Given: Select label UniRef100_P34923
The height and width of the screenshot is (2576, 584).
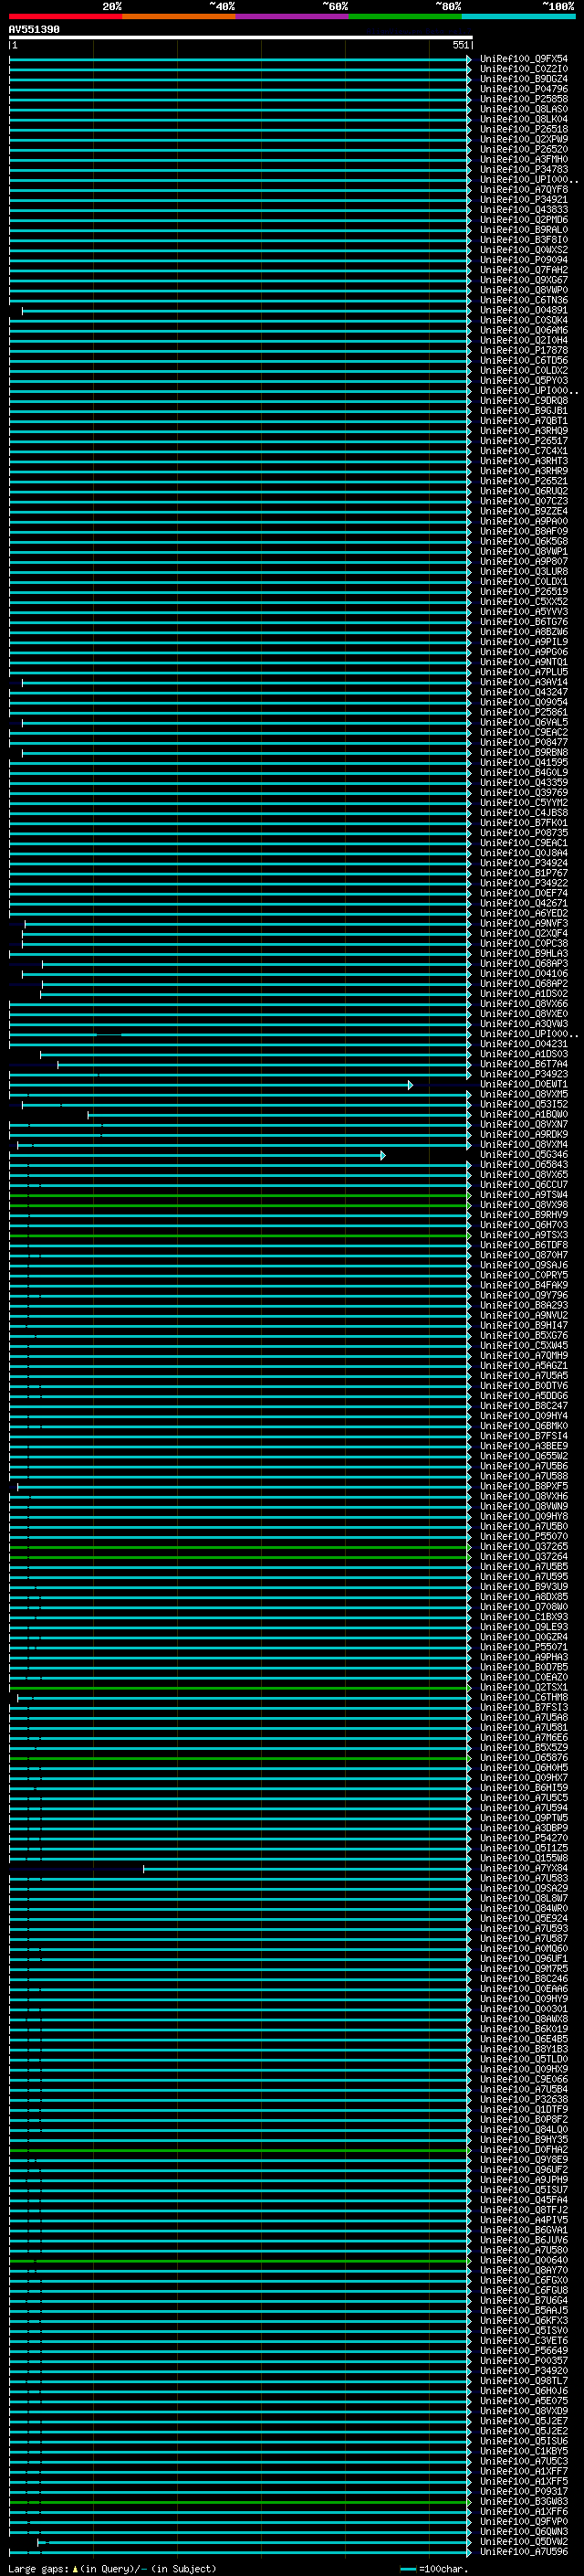Looking at the screenshot, I should pyautogui.click(x=523, y=1074).
